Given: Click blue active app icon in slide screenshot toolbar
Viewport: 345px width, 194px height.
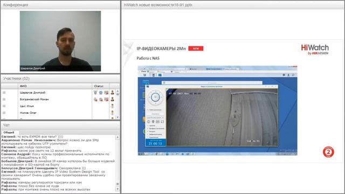Looking at the screenshot, I should coord(160,75).
